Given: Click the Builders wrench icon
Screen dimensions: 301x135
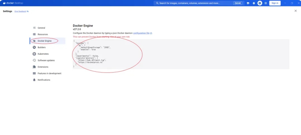Looking at the screenshot, I should click(34, 48).
